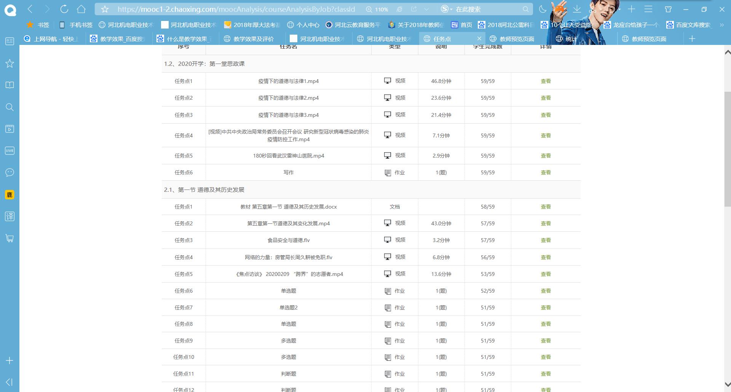Viewport: 731px width, 392px height.
Task: Go to browser home page icon
Action: coord(81,9)
